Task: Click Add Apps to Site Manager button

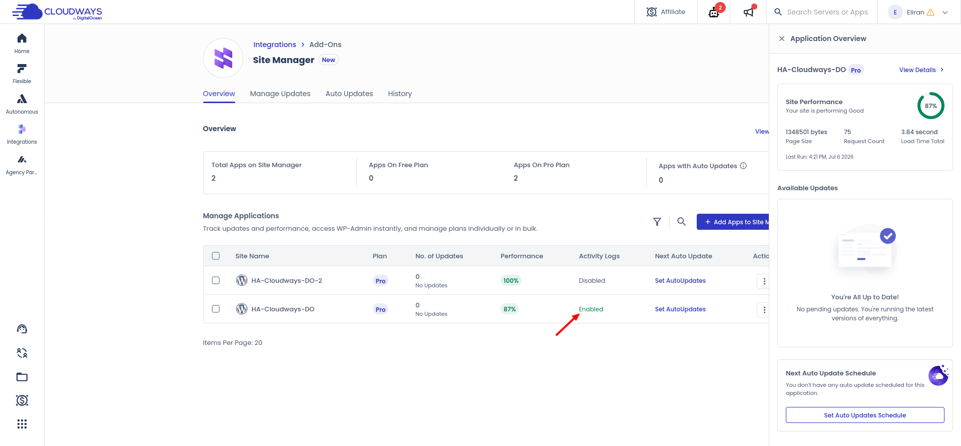Action: [733, 222]
